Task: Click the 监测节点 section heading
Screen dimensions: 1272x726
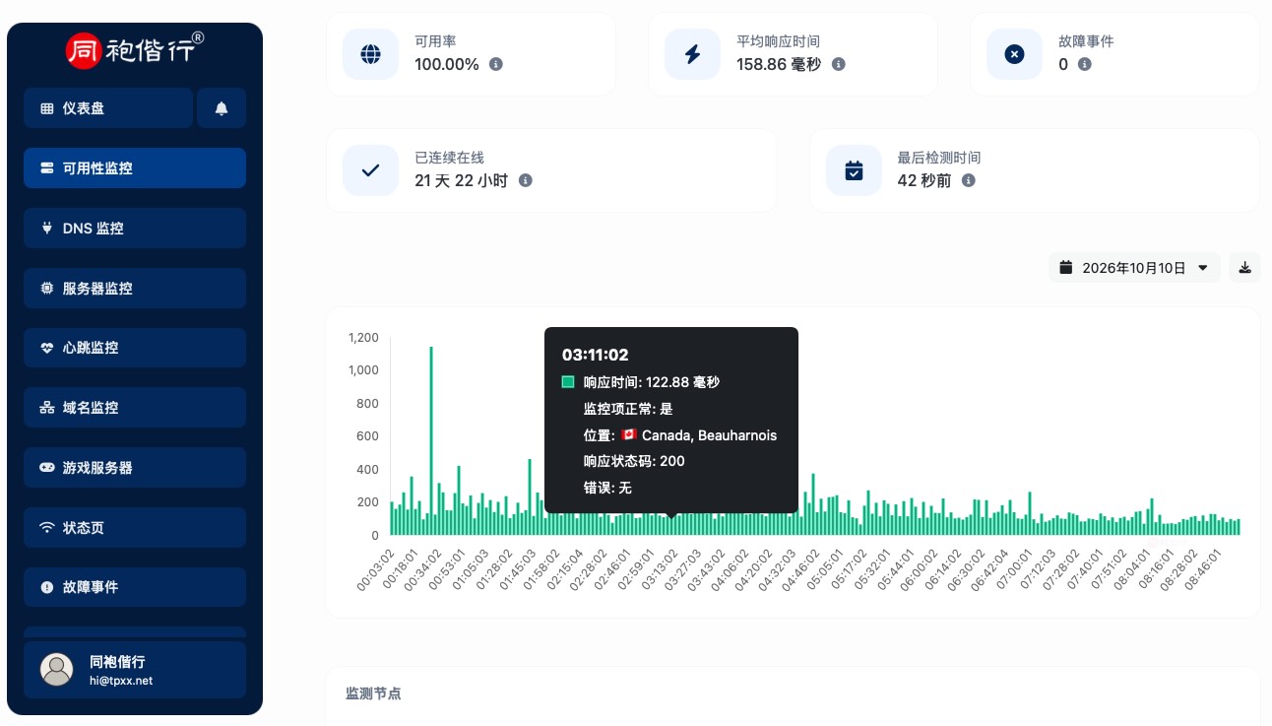Action: (x=373, y=693)
